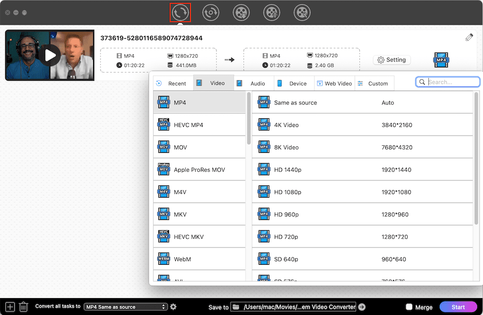Click the Web Video tab play icon
The height and width of the screenshot is (315, 483).
click(320, 83)
